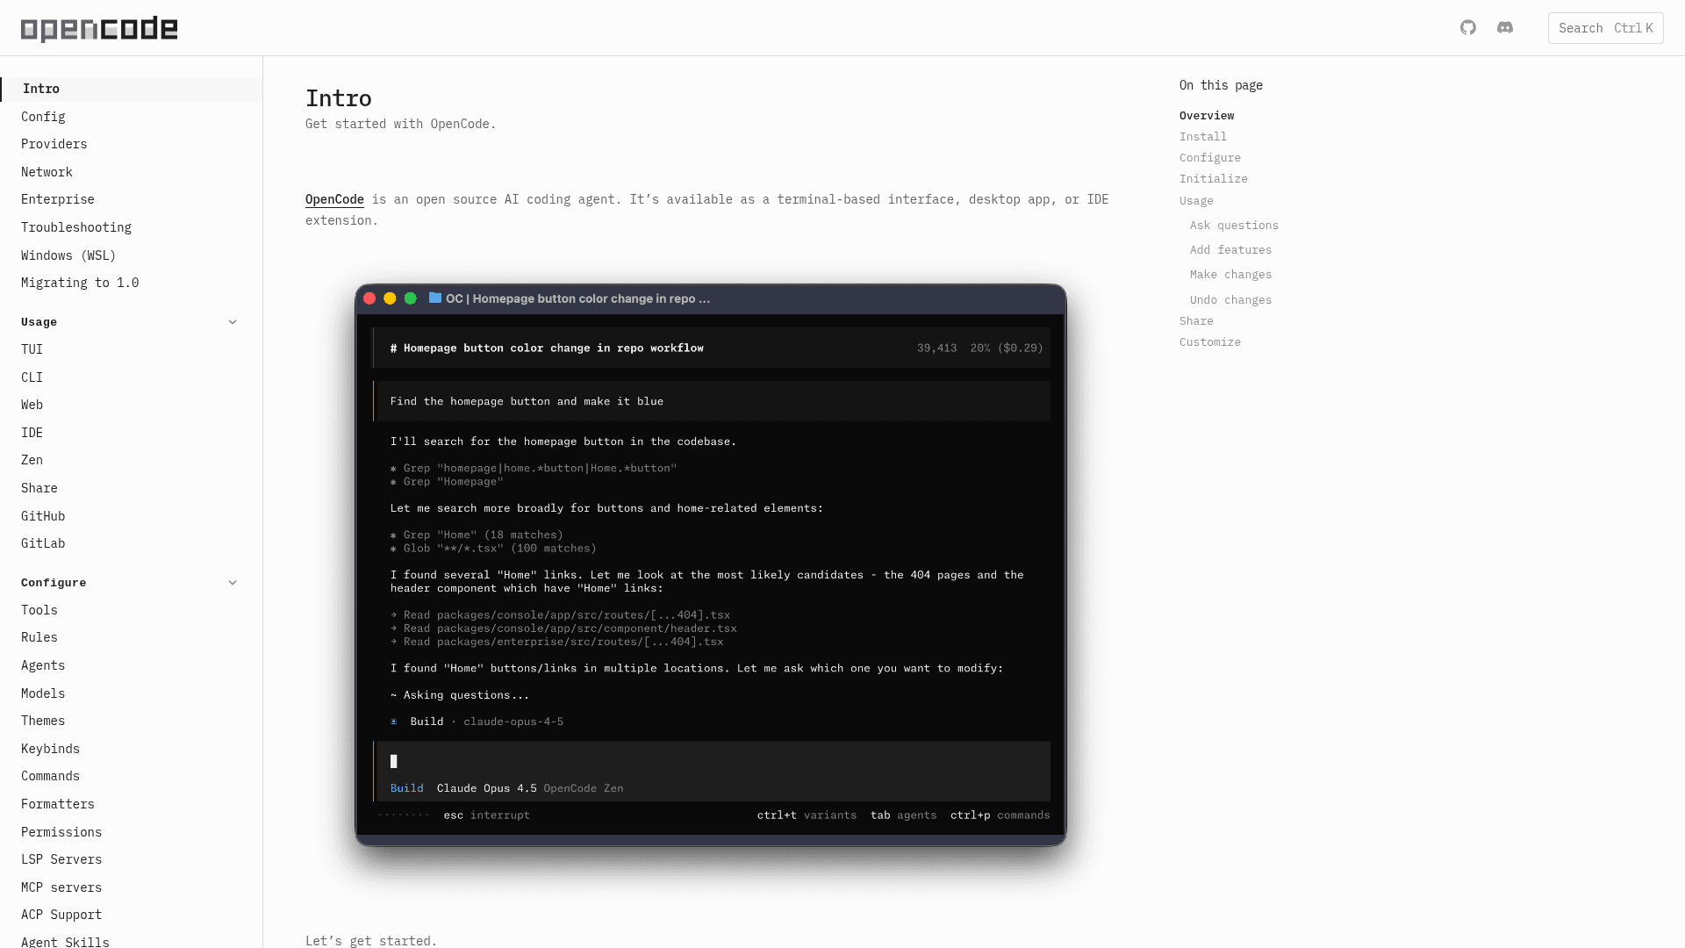The image size is (1685, 948).
Task: Open the Search Ctrl K box
Action: coord(1604,27)
